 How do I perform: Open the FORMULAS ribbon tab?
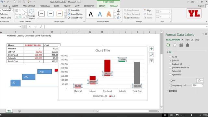coord(45,6)
